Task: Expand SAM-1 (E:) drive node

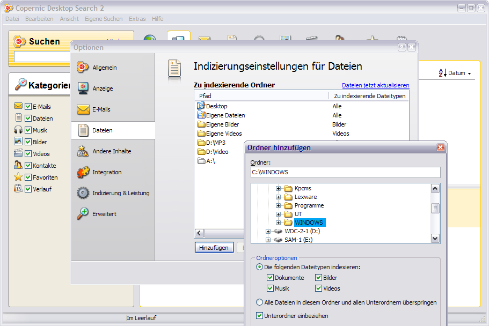Action: pos(268,240)
